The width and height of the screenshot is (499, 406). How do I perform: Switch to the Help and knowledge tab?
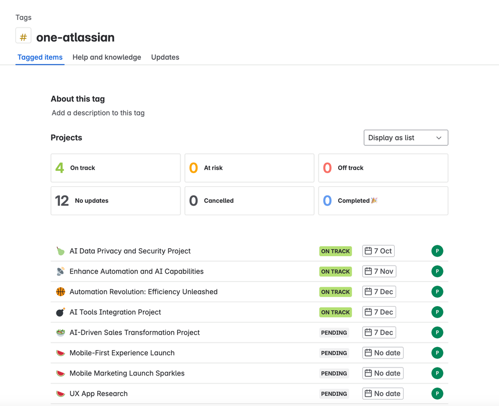(x=106, y=57)
